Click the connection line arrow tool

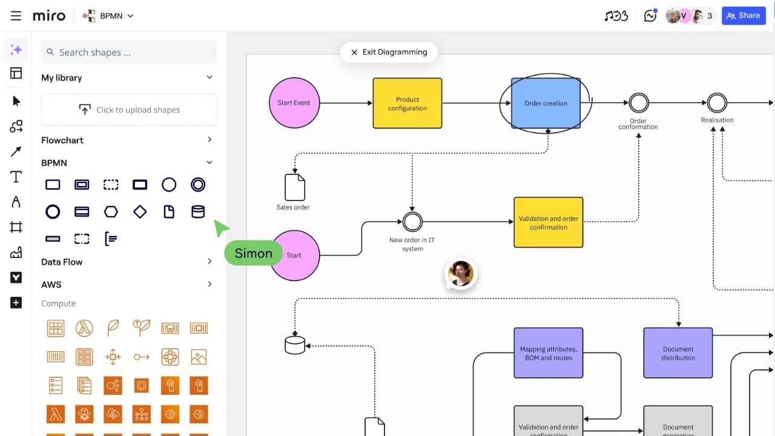point(16,151)
